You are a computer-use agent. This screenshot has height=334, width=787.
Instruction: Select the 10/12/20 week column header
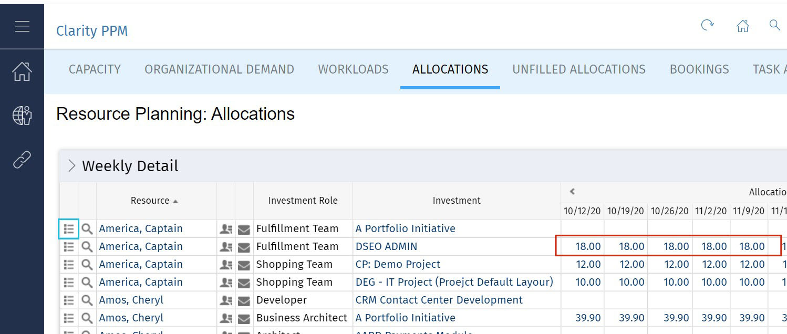tap(582, 211)
